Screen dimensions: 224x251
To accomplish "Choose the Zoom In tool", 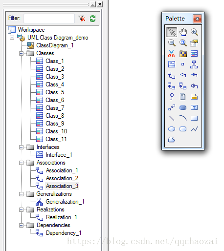I will click(194, 32).
